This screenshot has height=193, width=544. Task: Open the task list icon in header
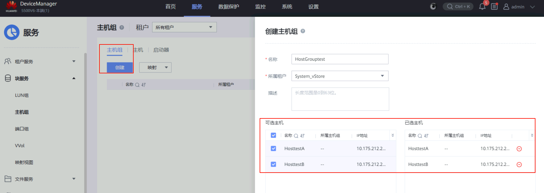(494, 7)
